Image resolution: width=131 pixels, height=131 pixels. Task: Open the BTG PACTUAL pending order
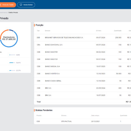(66, 121)
